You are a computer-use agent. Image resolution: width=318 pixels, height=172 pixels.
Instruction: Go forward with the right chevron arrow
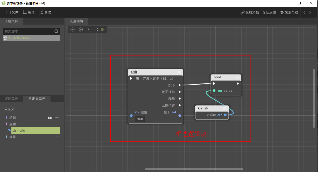click(x=310, y=12)
